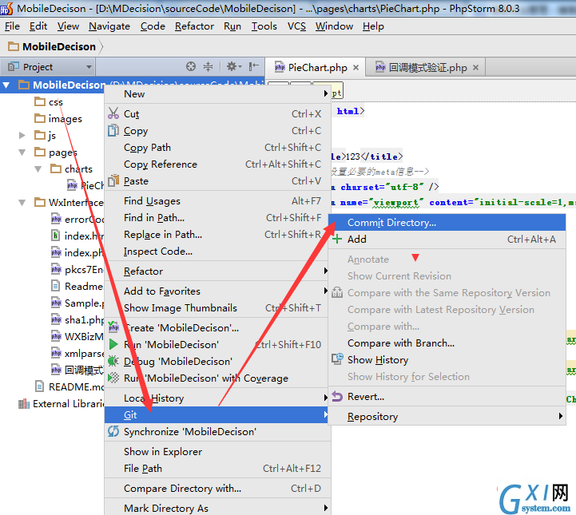The width and height of the screenshot is (576, 515).
Task: Click the MobileDecison breadcrumb folder icon
Action: click(x=14, y=46)
